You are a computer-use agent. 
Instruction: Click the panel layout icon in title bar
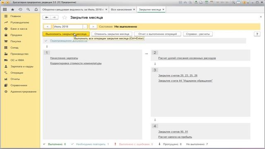(x=238, y=2)
